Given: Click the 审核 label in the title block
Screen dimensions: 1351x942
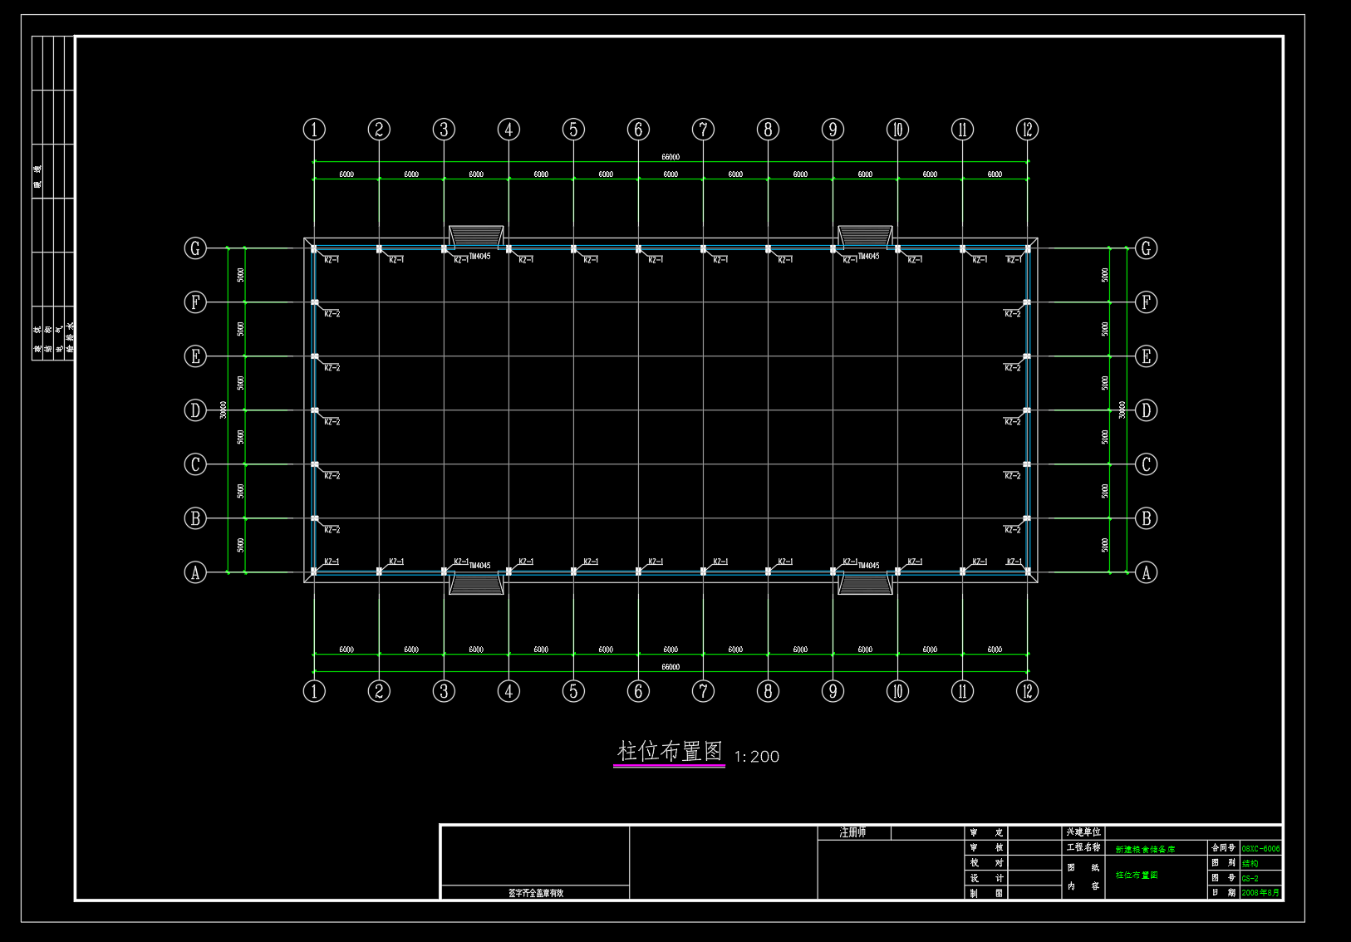Looking at the screenshot, I should coord(987,848).
